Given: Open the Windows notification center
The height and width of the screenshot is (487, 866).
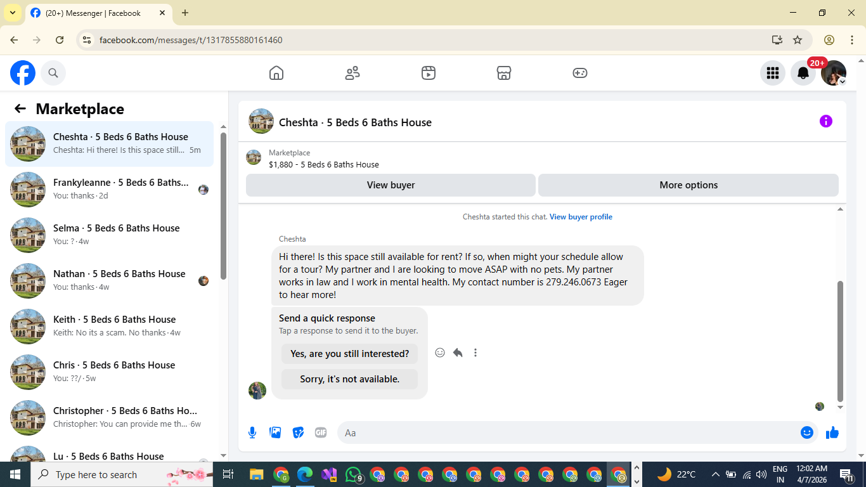Looking at the screenshot, I should 846,474.
